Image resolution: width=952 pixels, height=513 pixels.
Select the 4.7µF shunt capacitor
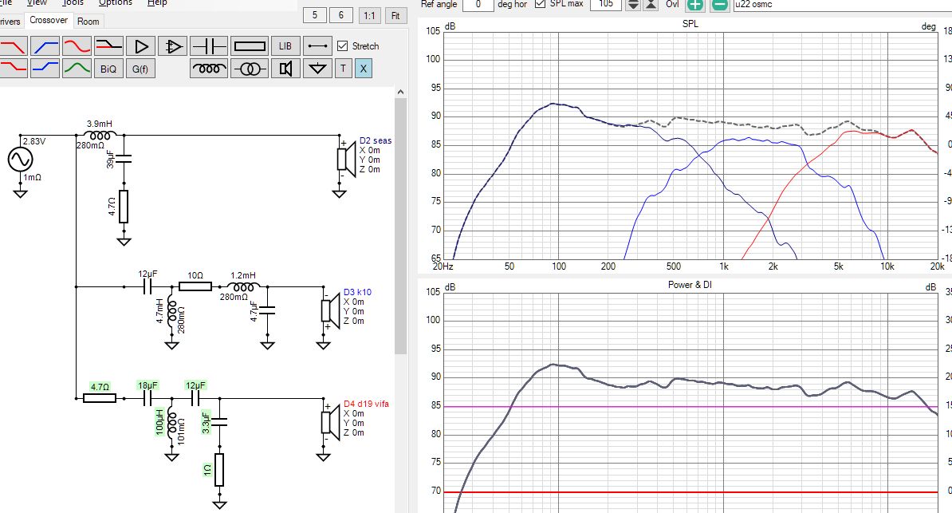(x=267, y=310)
